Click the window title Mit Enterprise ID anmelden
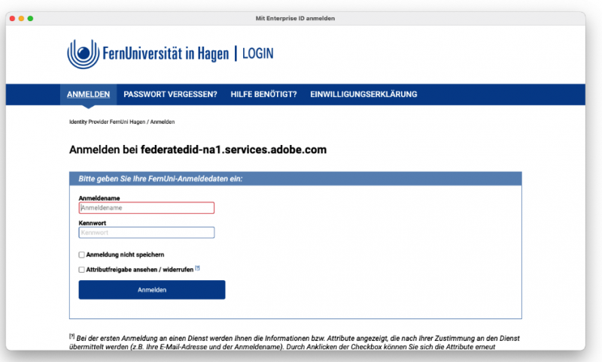The width and height of the screenshot is (602, 362). click(x=295, y=18)
